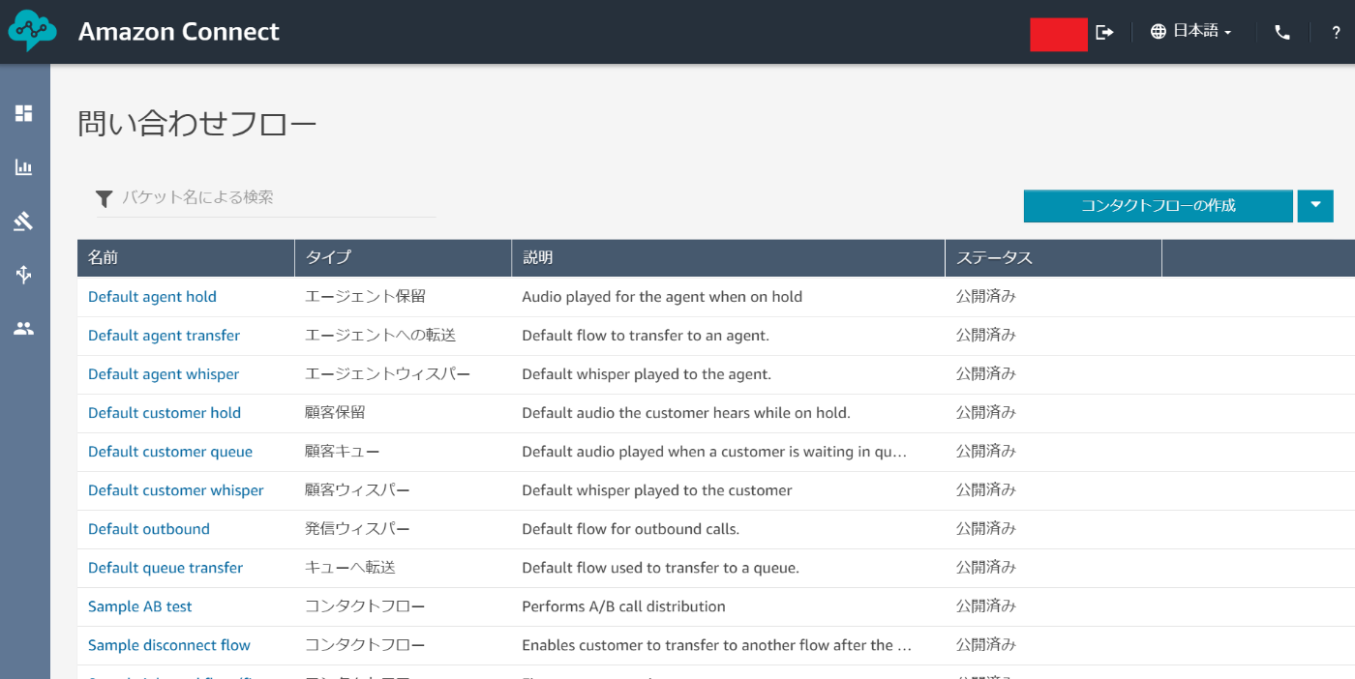Sort by the タイプ column header
Viewport: 1355px width, 679px height.
coord(403,258)
